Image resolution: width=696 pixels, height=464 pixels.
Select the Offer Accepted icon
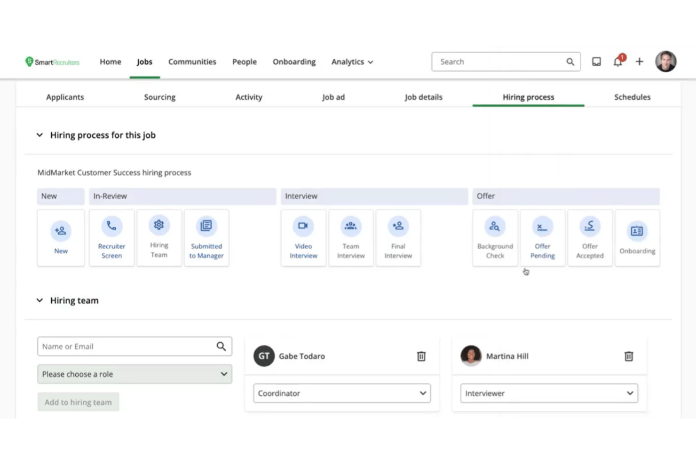(x=590, y=226)
